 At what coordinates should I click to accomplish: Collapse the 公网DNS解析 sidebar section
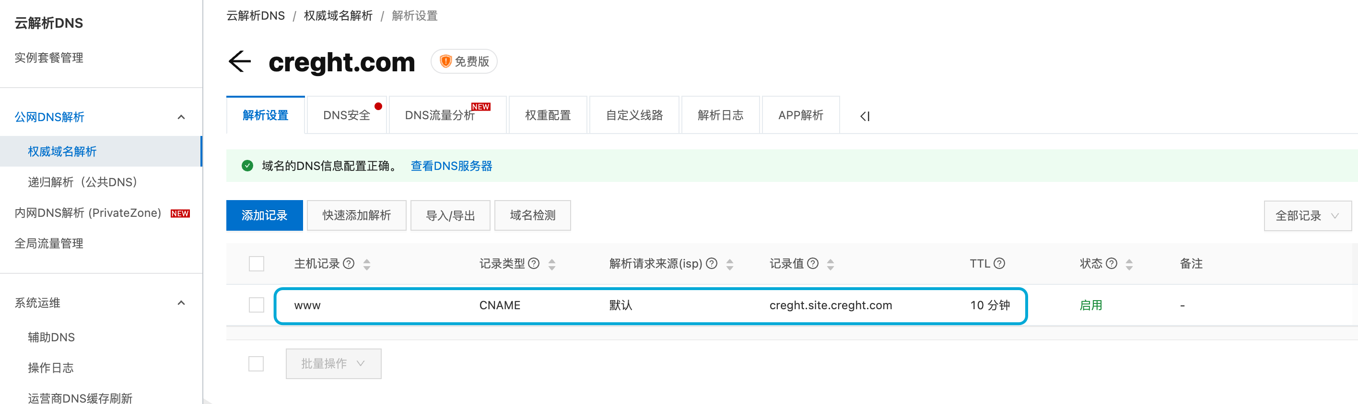tap(181, 117)
